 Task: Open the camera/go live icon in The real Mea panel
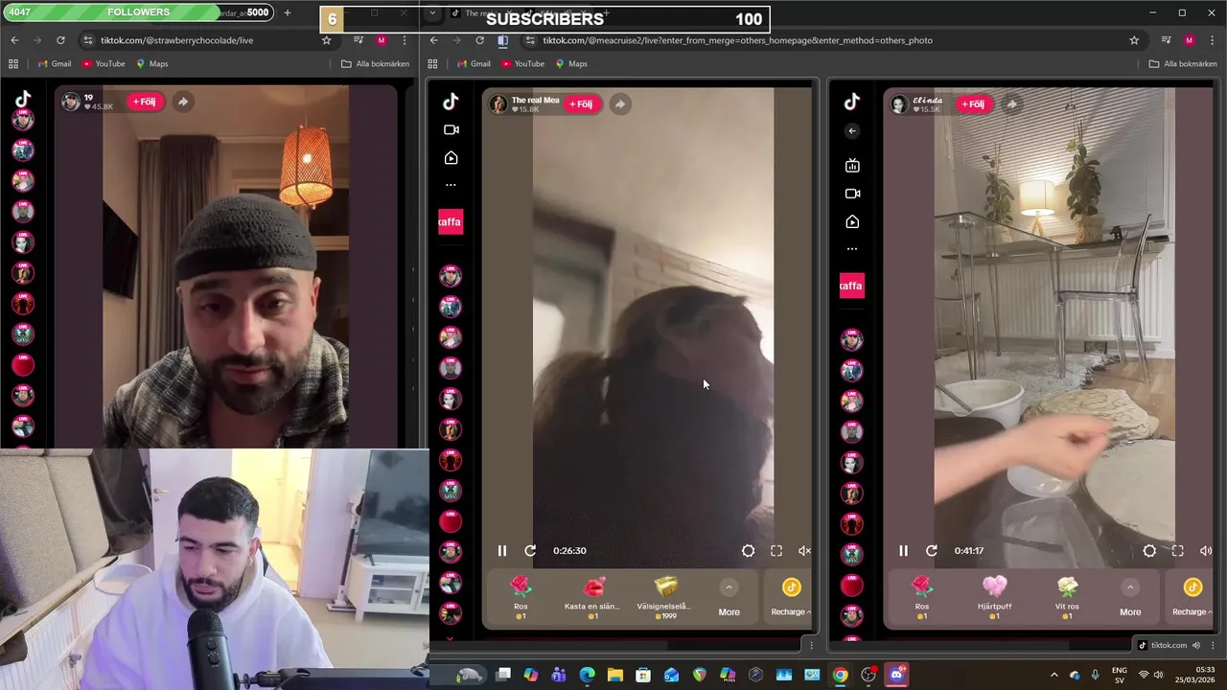tap(451, 129)
